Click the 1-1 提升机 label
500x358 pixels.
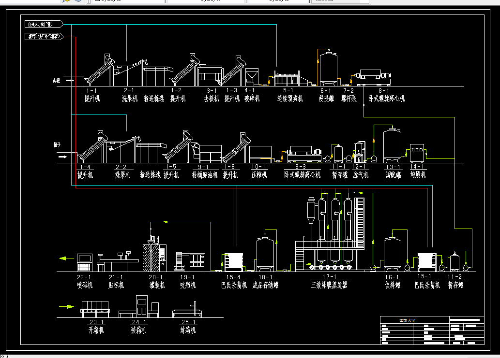(x=92, y=95)
